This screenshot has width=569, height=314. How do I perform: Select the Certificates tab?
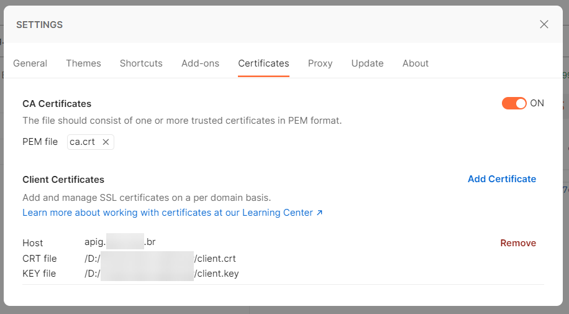click(263, 63)
